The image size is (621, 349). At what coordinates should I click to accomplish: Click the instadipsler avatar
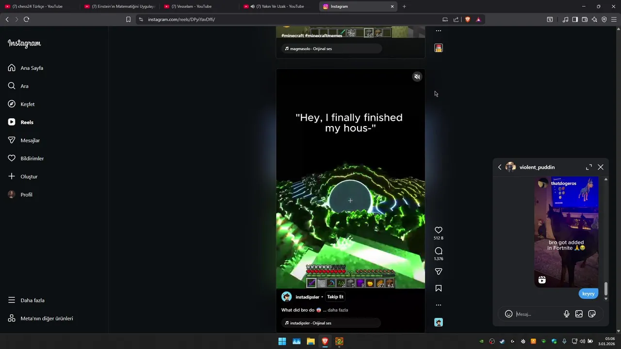point(287,297)
